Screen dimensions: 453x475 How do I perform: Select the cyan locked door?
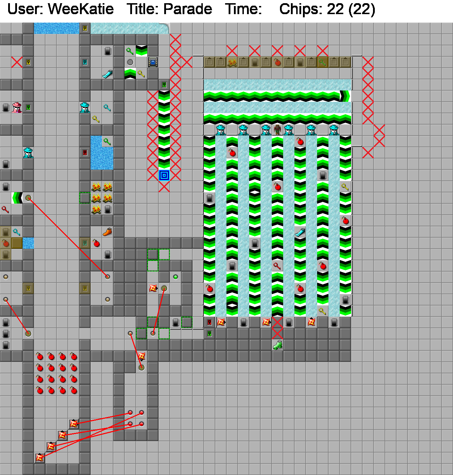[x=85, y=62]
